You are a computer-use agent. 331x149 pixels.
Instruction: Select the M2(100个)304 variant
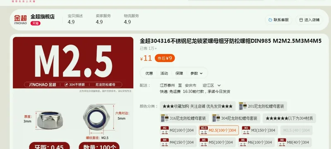click(x=178, y=130)
